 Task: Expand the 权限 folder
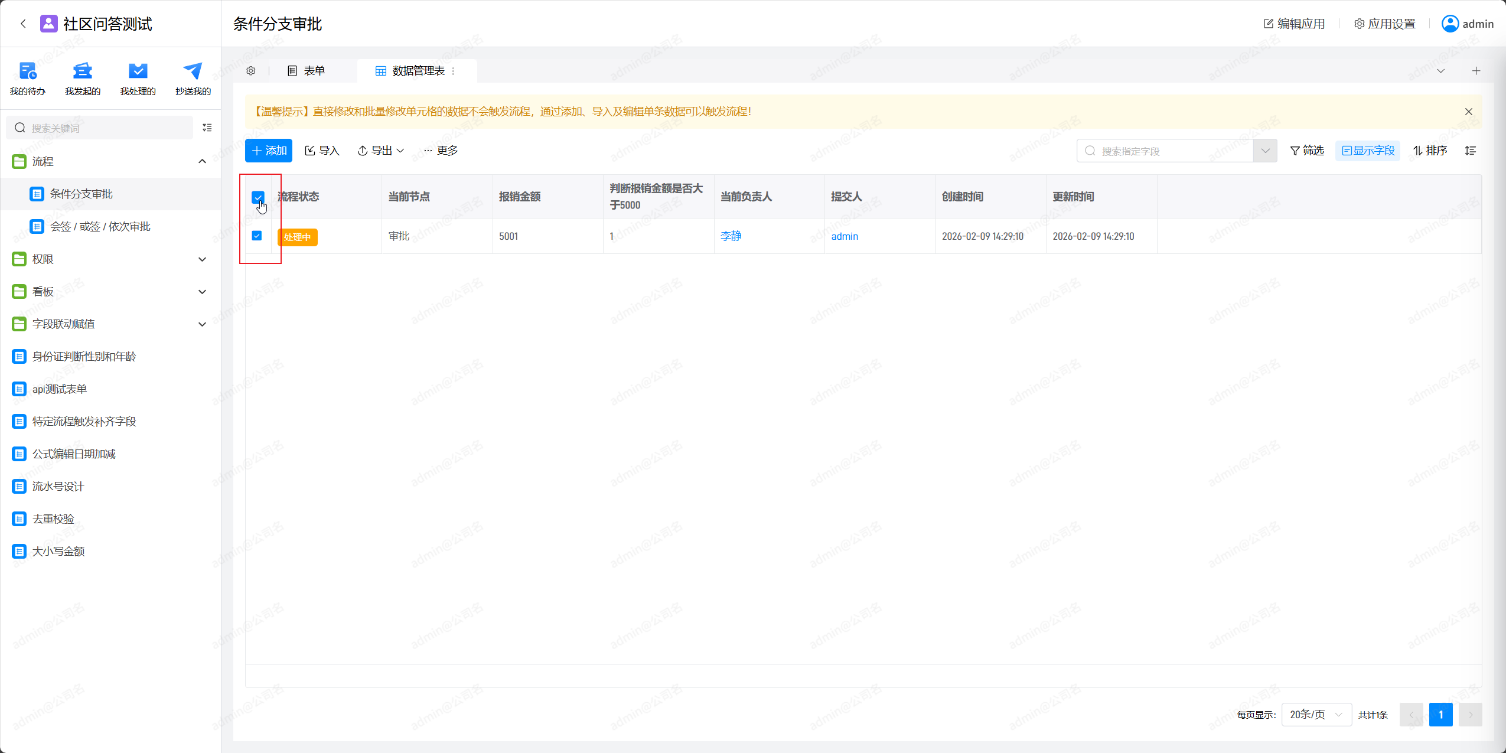[202, 259]
